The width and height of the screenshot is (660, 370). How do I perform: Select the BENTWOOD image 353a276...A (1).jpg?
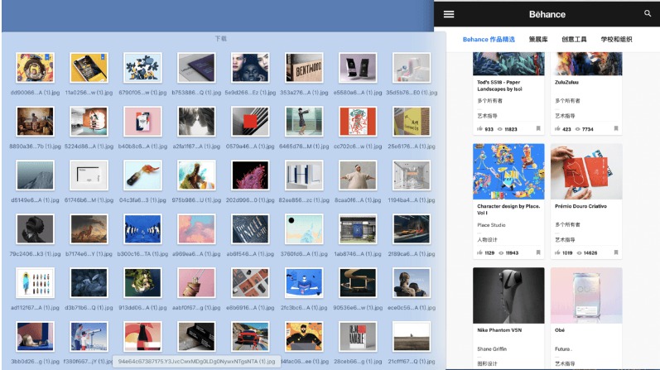pos(304,67)
